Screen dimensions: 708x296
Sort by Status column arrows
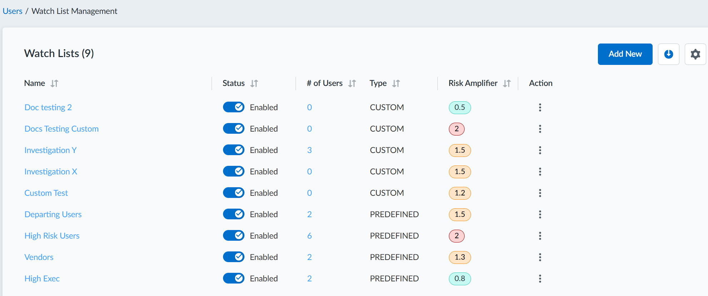(x=254, y=83)
